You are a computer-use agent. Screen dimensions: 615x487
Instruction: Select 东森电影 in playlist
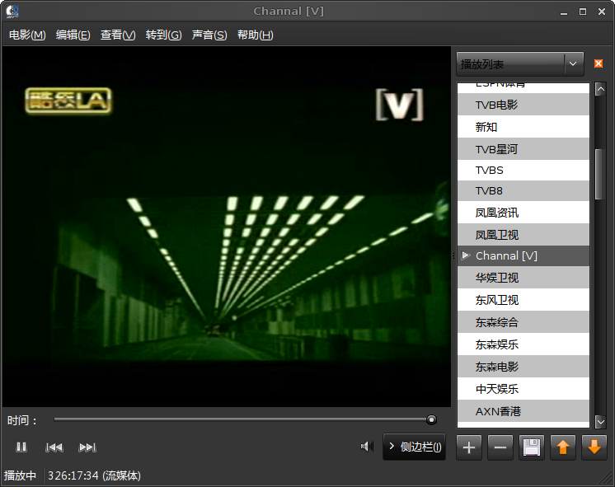[x=523, y=367]
